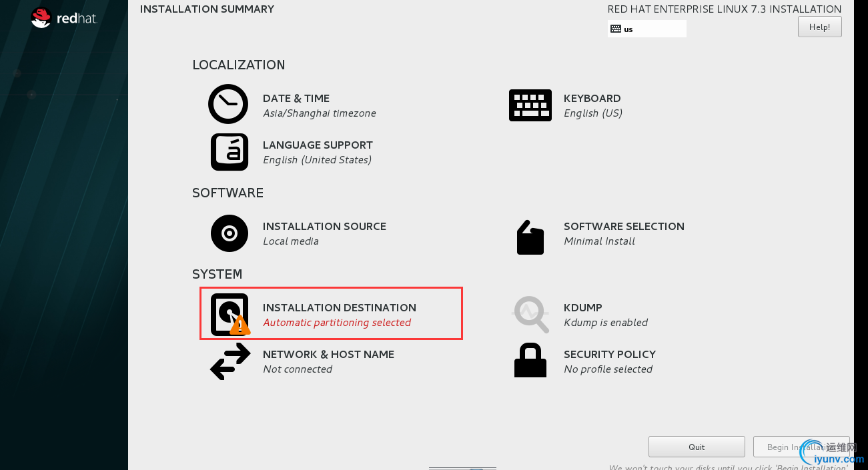Open Security Policy padlock icon
868x470 pixels.
(530, 360)
